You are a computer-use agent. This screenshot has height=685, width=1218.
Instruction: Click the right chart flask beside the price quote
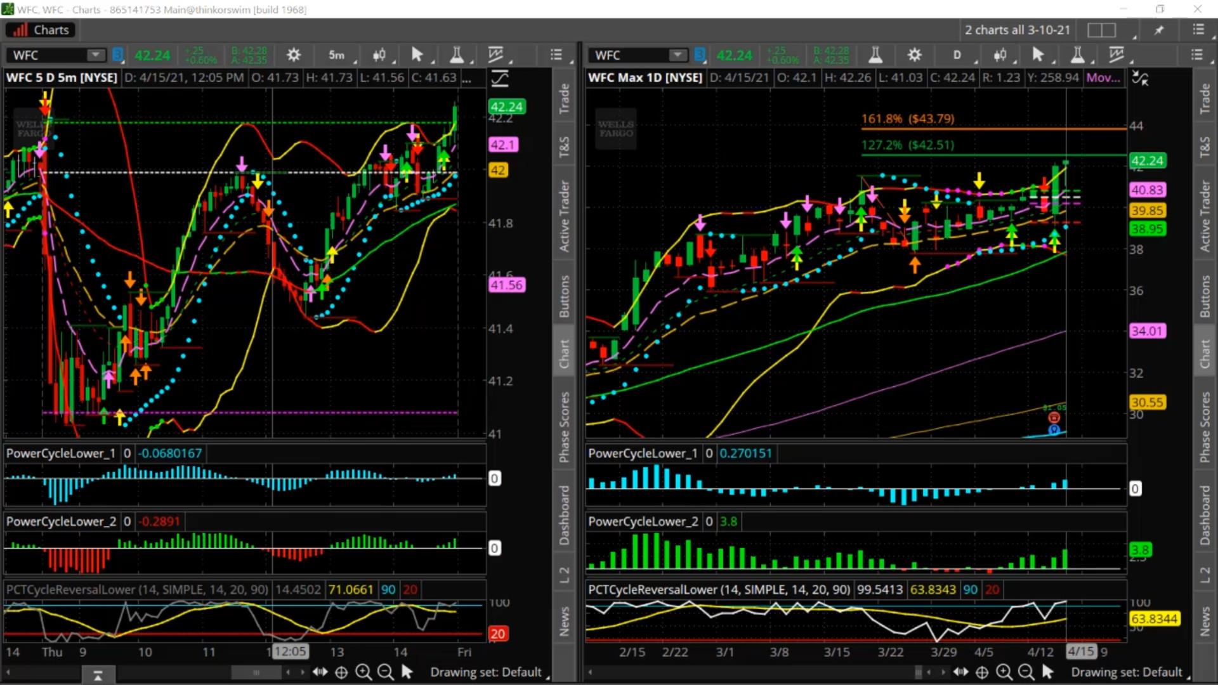pos(875,55)
